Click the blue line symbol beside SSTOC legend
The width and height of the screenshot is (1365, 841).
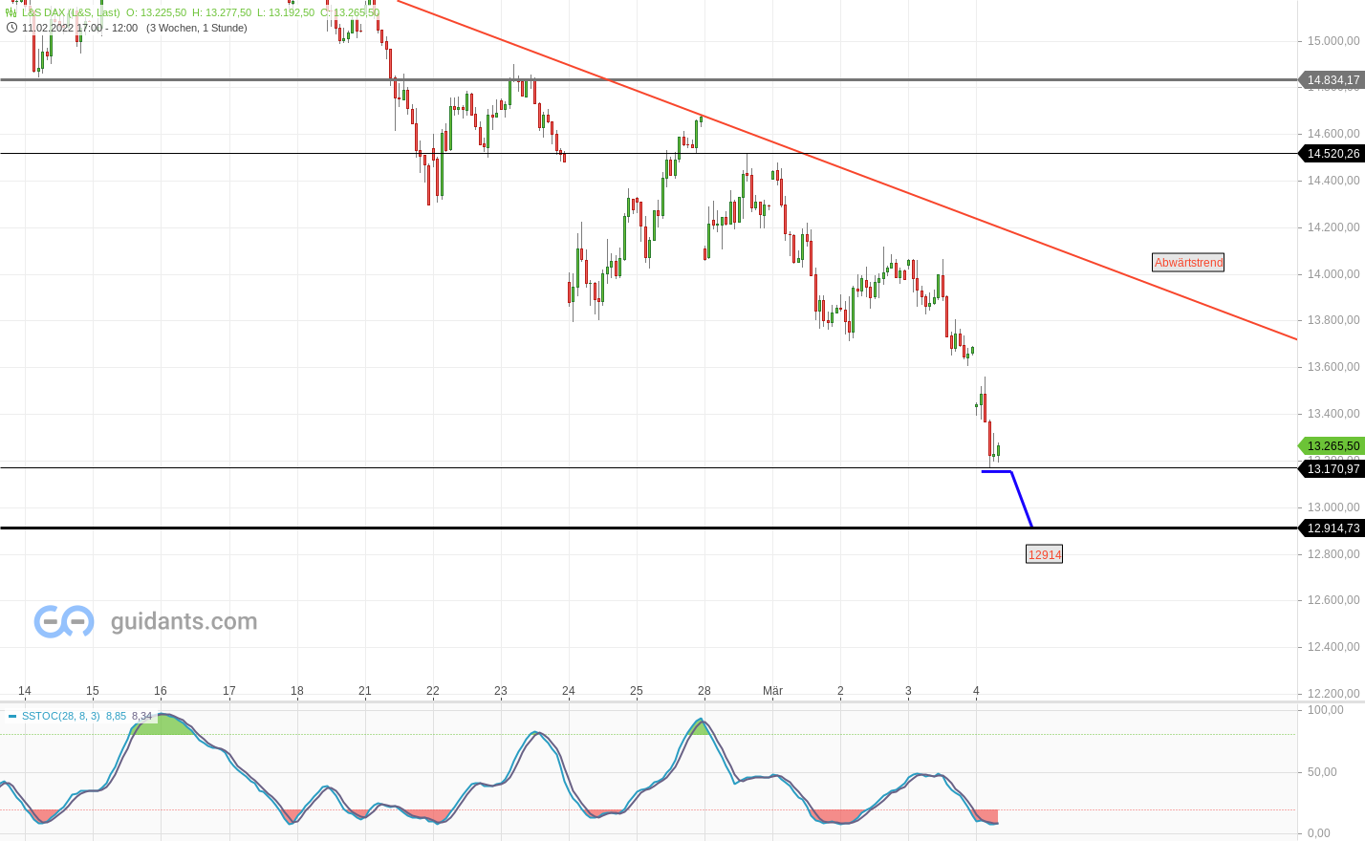13,715
